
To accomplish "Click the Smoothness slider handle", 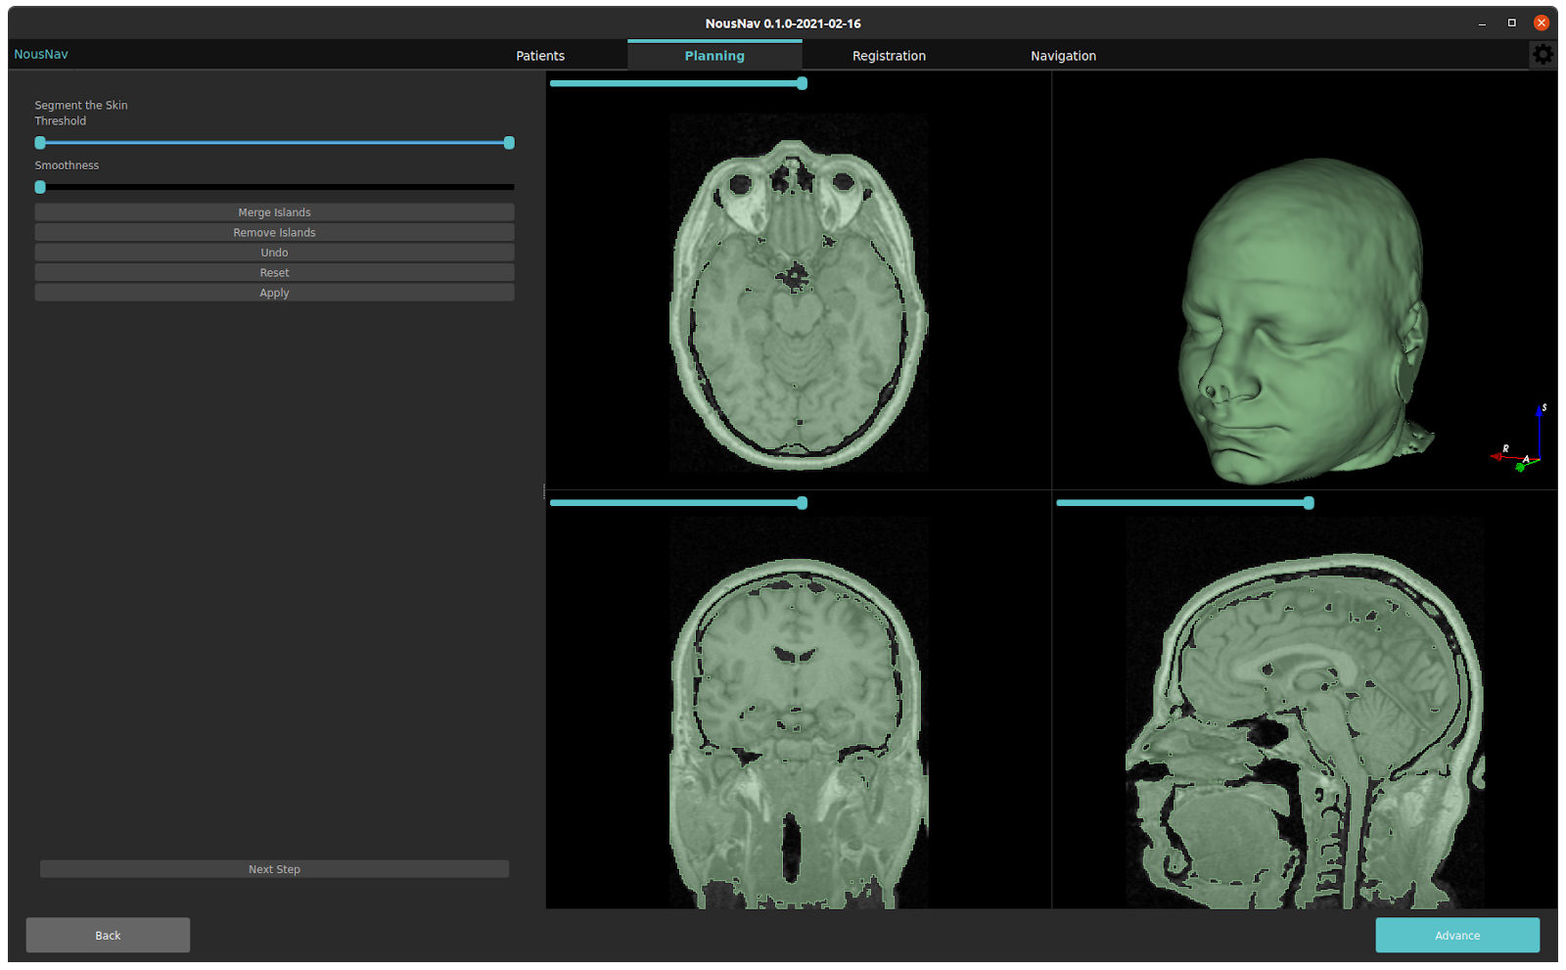I will coord(39,187).
